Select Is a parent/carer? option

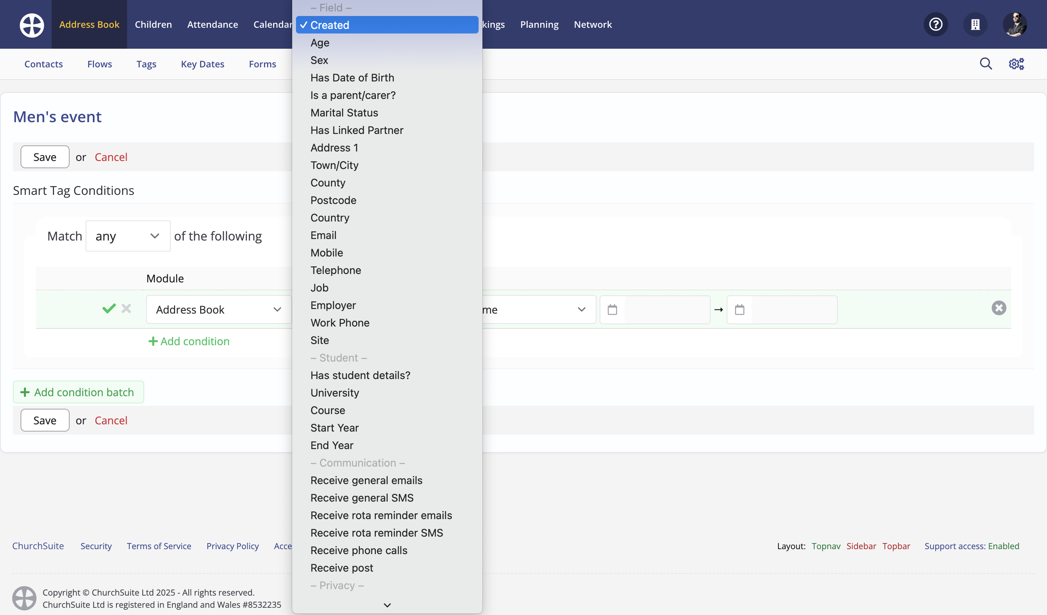click(x=387, y=95)
